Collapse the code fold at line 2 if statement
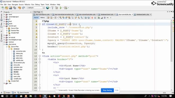 coord(40,24)
